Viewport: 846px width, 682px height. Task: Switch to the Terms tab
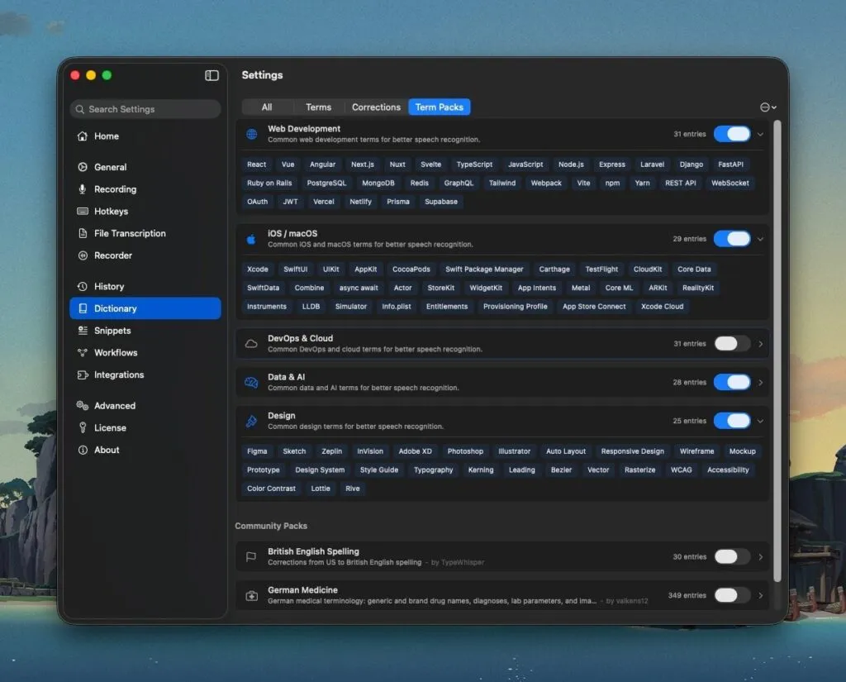318,107
